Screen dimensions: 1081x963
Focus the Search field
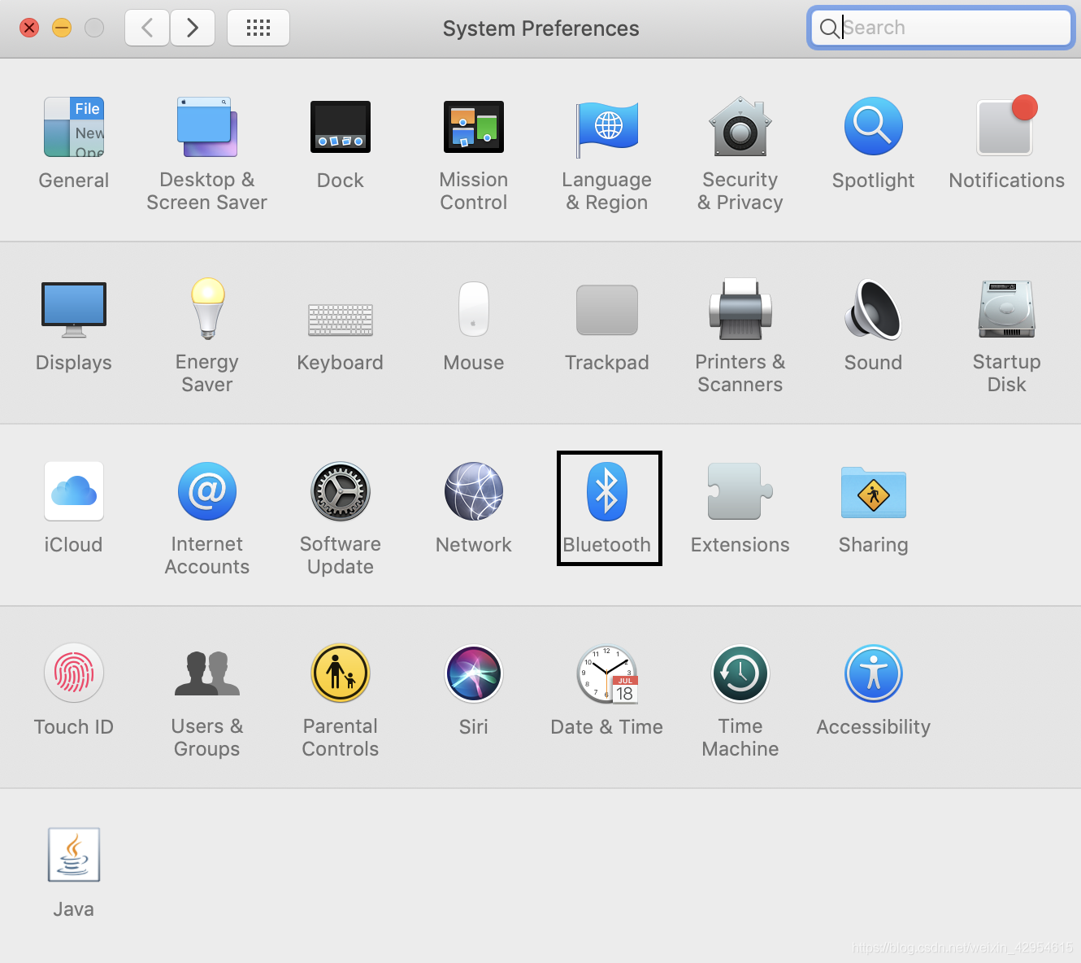[941, 28]
